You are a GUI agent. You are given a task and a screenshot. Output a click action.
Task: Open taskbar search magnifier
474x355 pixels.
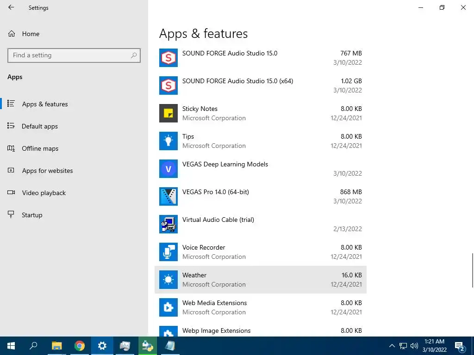33,346
